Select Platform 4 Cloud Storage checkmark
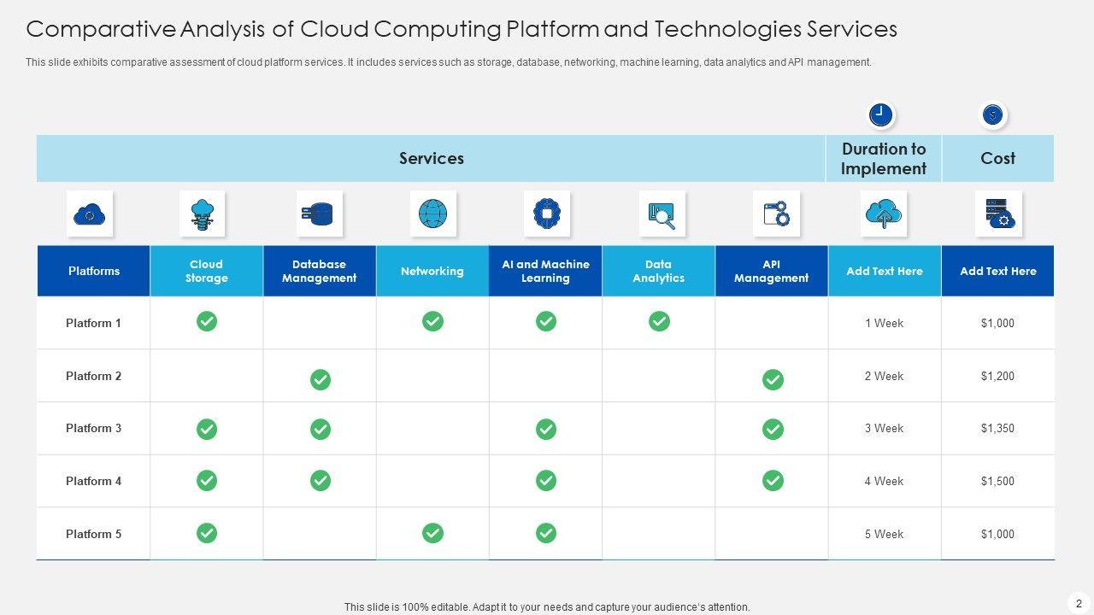This screenshot has height=615, width=1094. [x=207, y=481]
